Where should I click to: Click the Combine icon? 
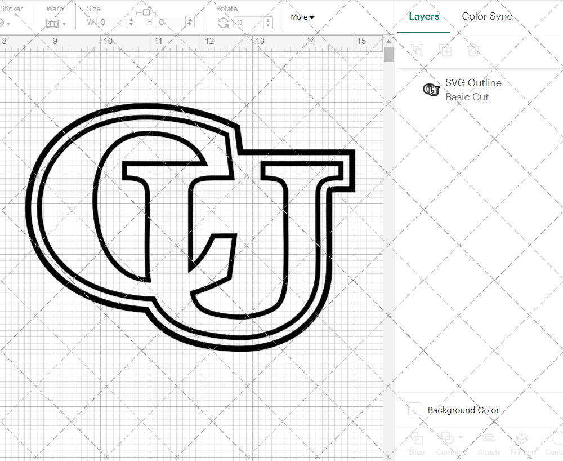click(448, 438)
